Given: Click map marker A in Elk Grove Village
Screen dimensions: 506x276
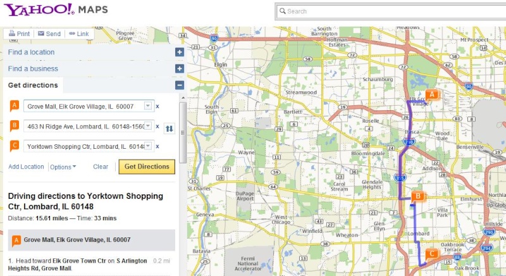Looking at the screenshot, I should 432,94.
